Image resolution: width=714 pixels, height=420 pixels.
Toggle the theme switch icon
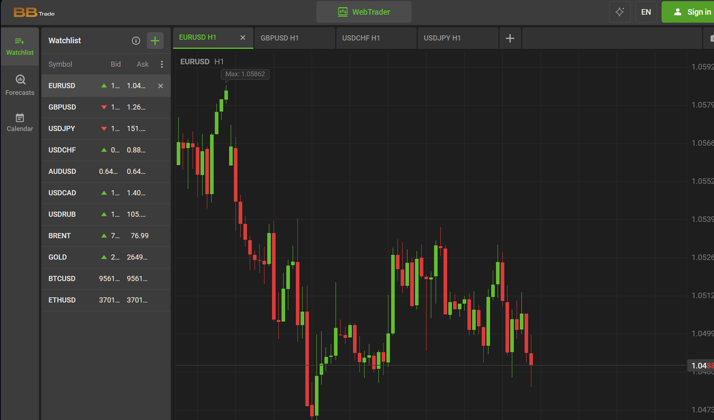tap(619, 12)
